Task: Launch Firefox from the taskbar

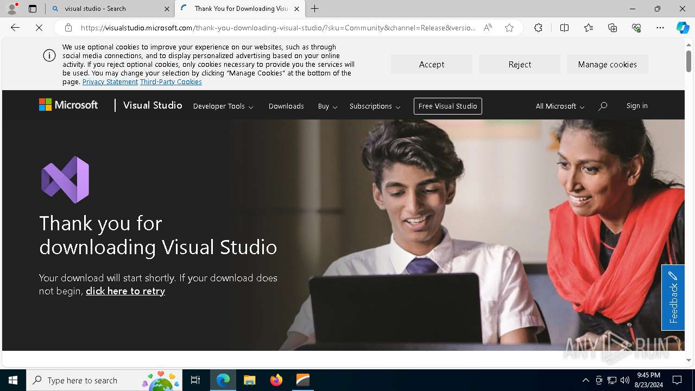Action: click(x=276, y=380)
